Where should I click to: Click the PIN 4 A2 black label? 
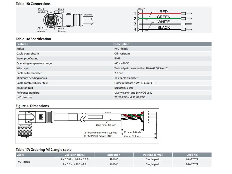[x=42, y=11]
